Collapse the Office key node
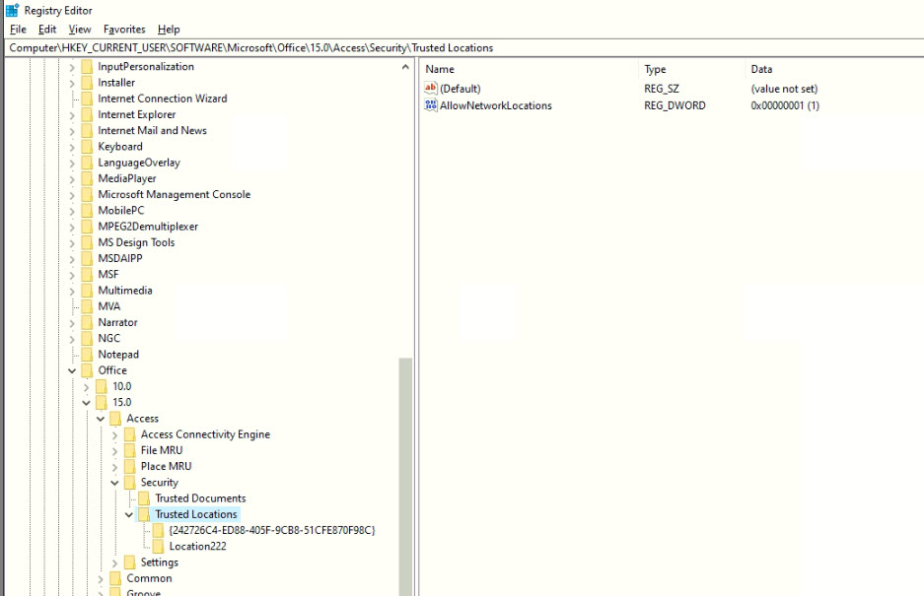 point(72,370)
